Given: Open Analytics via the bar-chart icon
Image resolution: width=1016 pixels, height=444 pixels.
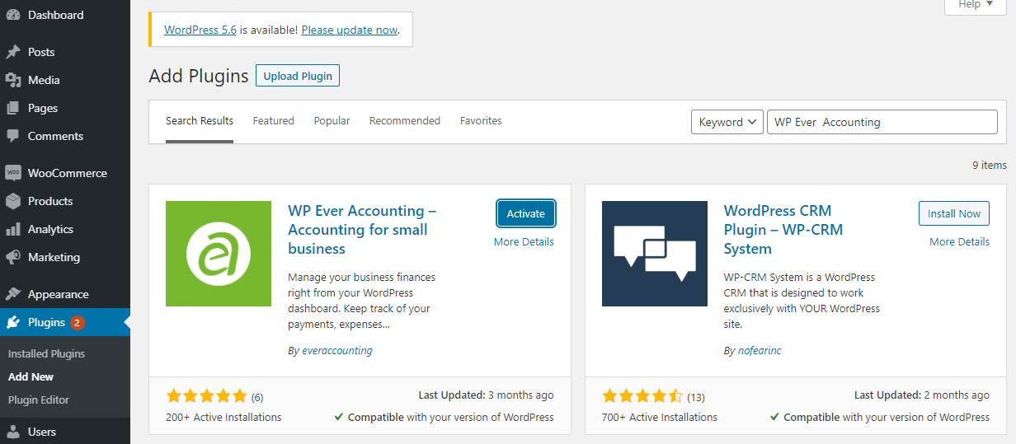Looking at the screenshot, I should click(13, 229).
